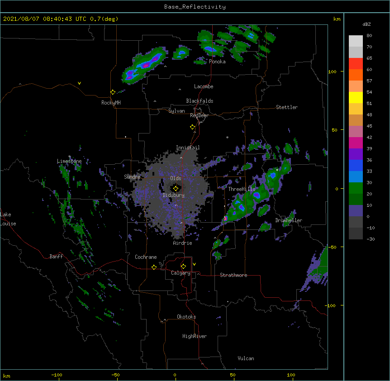Select the 50 tick on vertical km axis
This screenshot has width=390, height=381.
[x=334, y=130]
